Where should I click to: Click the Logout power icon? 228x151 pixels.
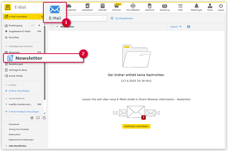point(221,7)
